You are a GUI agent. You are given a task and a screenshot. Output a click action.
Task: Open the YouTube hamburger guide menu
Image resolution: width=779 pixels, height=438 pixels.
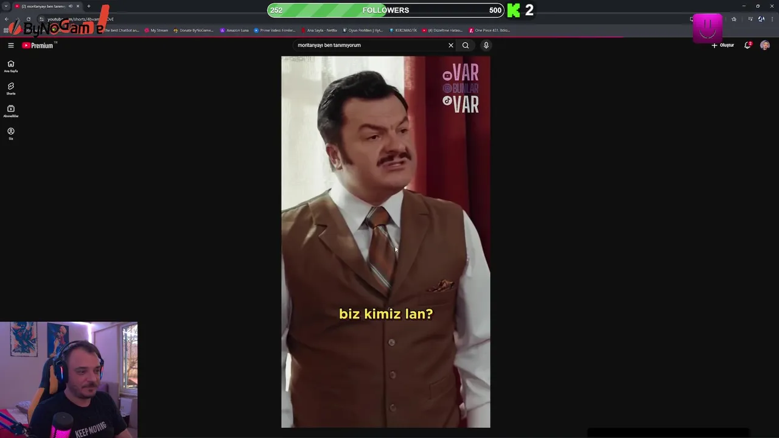point(11,45)
